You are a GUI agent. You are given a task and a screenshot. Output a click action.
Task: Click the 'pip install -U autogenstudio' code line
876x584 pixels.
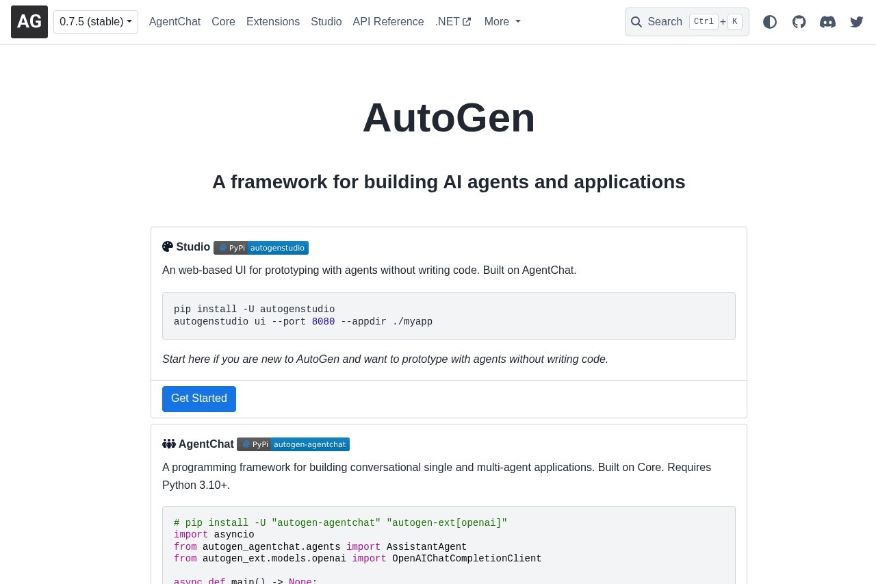(x=255, y=309)
